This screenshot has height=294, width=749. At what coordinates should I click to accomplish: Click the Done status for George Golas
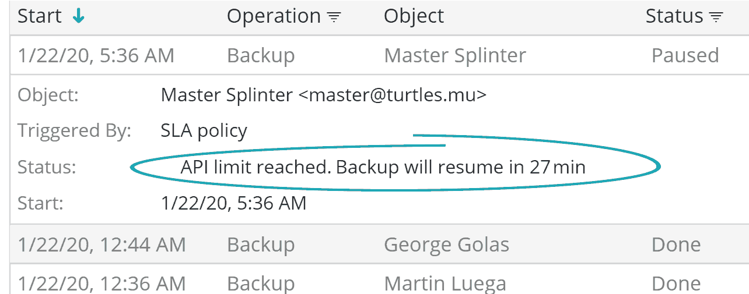click(676, 245)
